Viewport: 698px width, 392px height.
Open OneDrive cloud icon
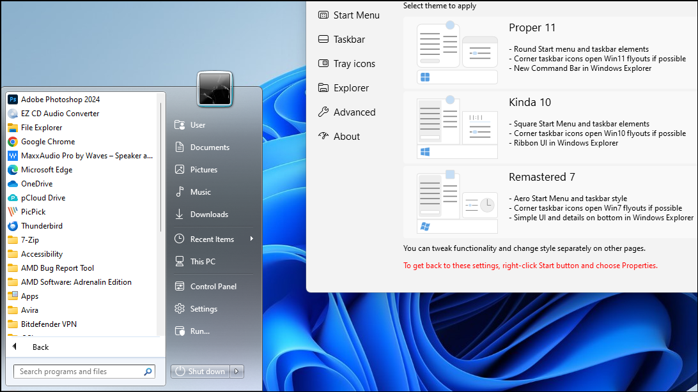pyautogui.click(x=13, y=184)
